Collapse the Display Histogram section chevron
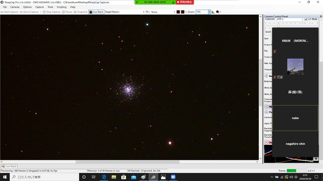The image size is (323, 181). (x=266, y=142)
